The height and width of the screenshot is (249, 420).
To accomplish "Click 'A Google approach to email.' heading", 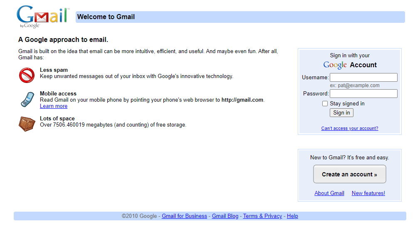I will coord(63,39).
